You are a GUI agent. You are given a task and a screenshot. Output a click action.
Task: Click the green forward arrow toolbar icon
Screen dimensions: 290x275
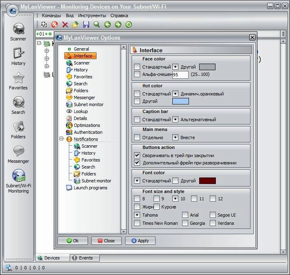pyautogui.click(x=118, y=24)
